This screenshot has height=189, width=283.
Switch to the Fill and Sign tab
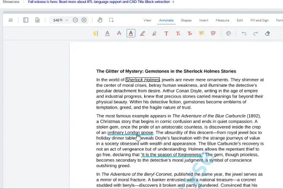pos(259,20)
